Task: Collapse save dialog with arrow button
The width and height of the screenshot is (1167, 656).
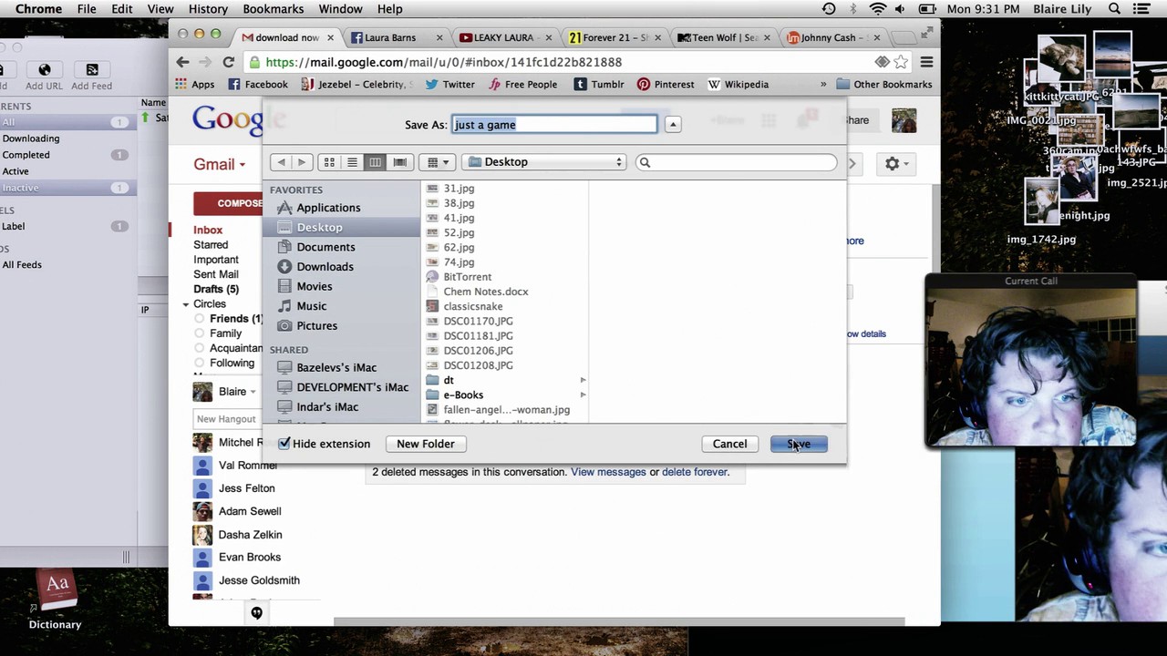Action: click(673, 125)
